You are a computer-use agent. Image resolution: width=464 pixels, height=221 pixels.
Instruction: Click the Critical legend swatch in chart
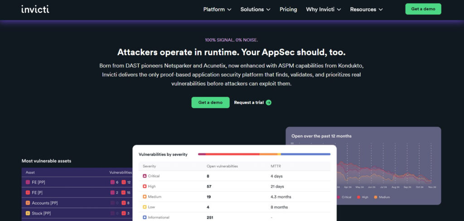tap(338, 197)
